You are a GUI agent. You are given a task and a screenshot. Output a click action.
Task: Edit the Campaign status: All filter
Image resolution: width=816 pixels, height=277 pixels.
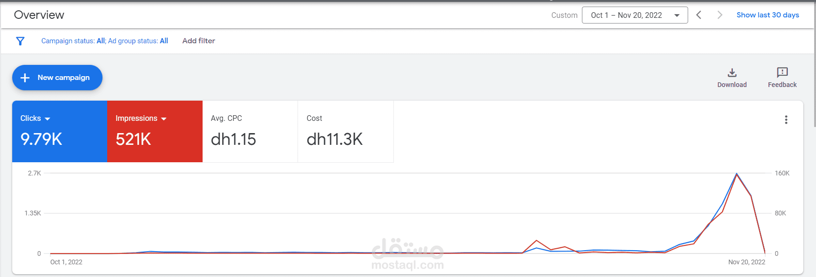(73, 41)
